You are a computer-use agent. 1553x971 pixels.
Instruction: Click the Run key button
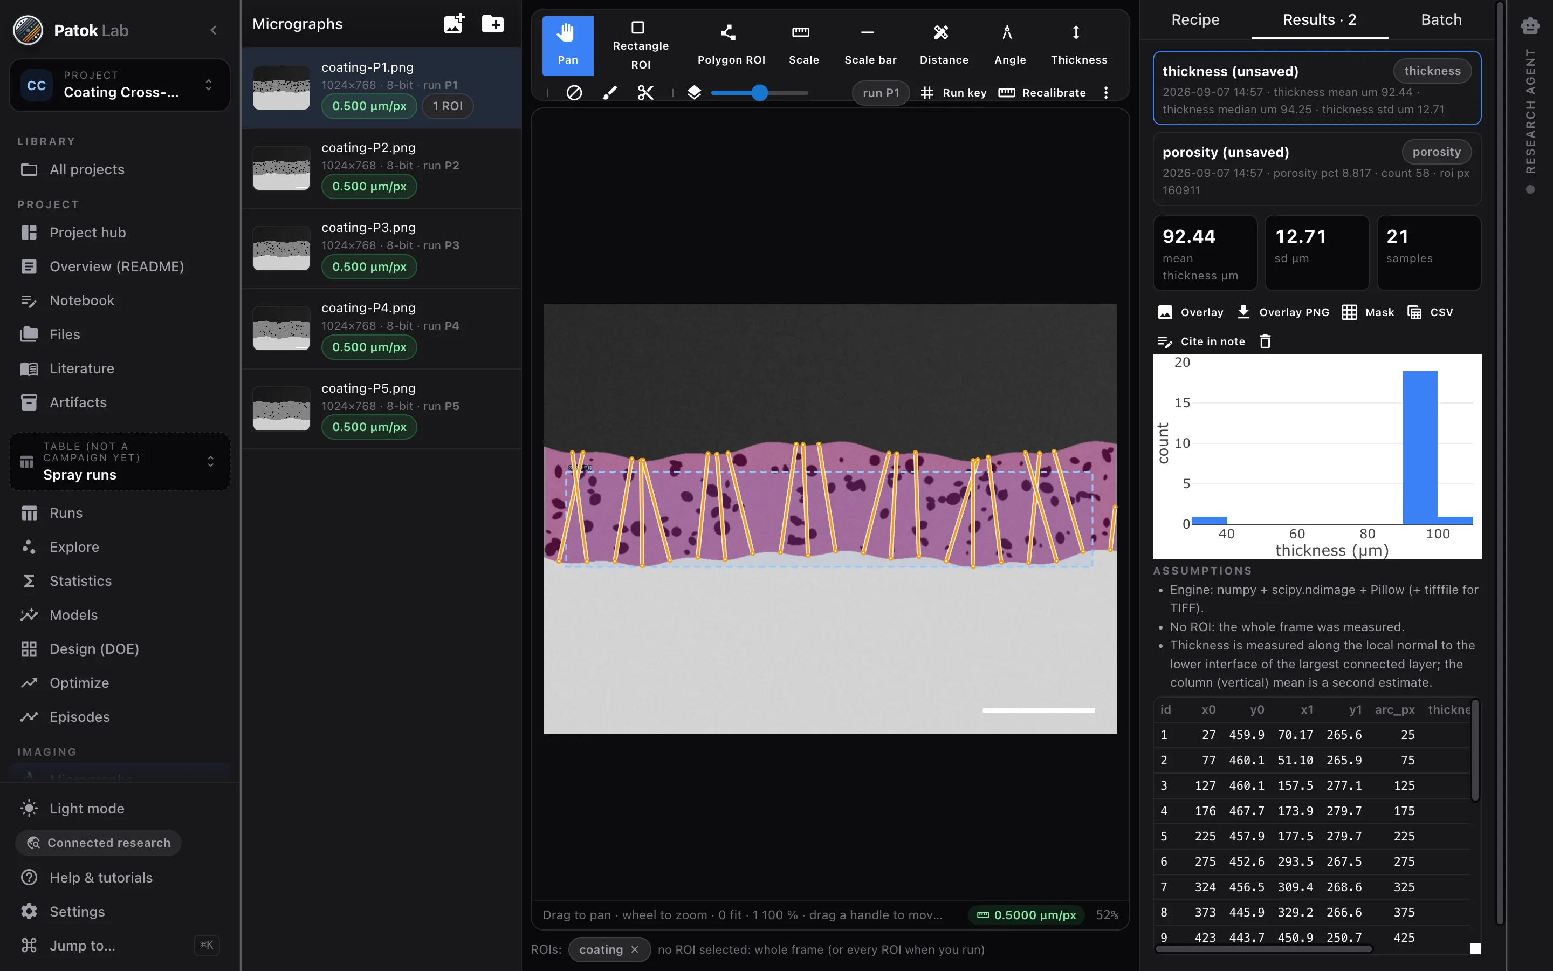coord(953,92)
